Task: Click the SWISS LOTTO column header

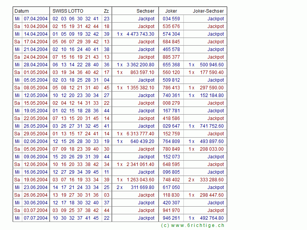Action: click(x=68, y=11)
